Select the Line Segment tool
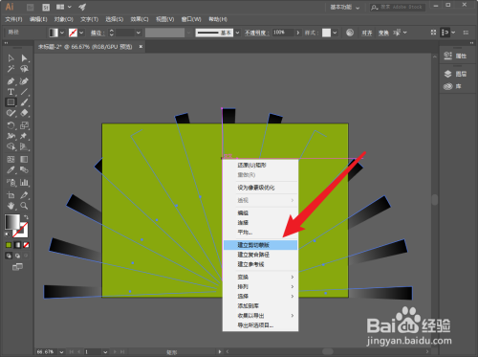The image size is (478, 357). pos(24,92)
